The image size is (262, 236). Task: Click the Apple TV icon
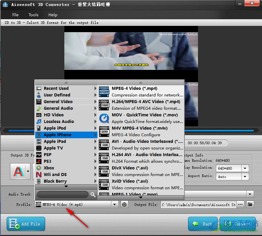coord(39,148)
